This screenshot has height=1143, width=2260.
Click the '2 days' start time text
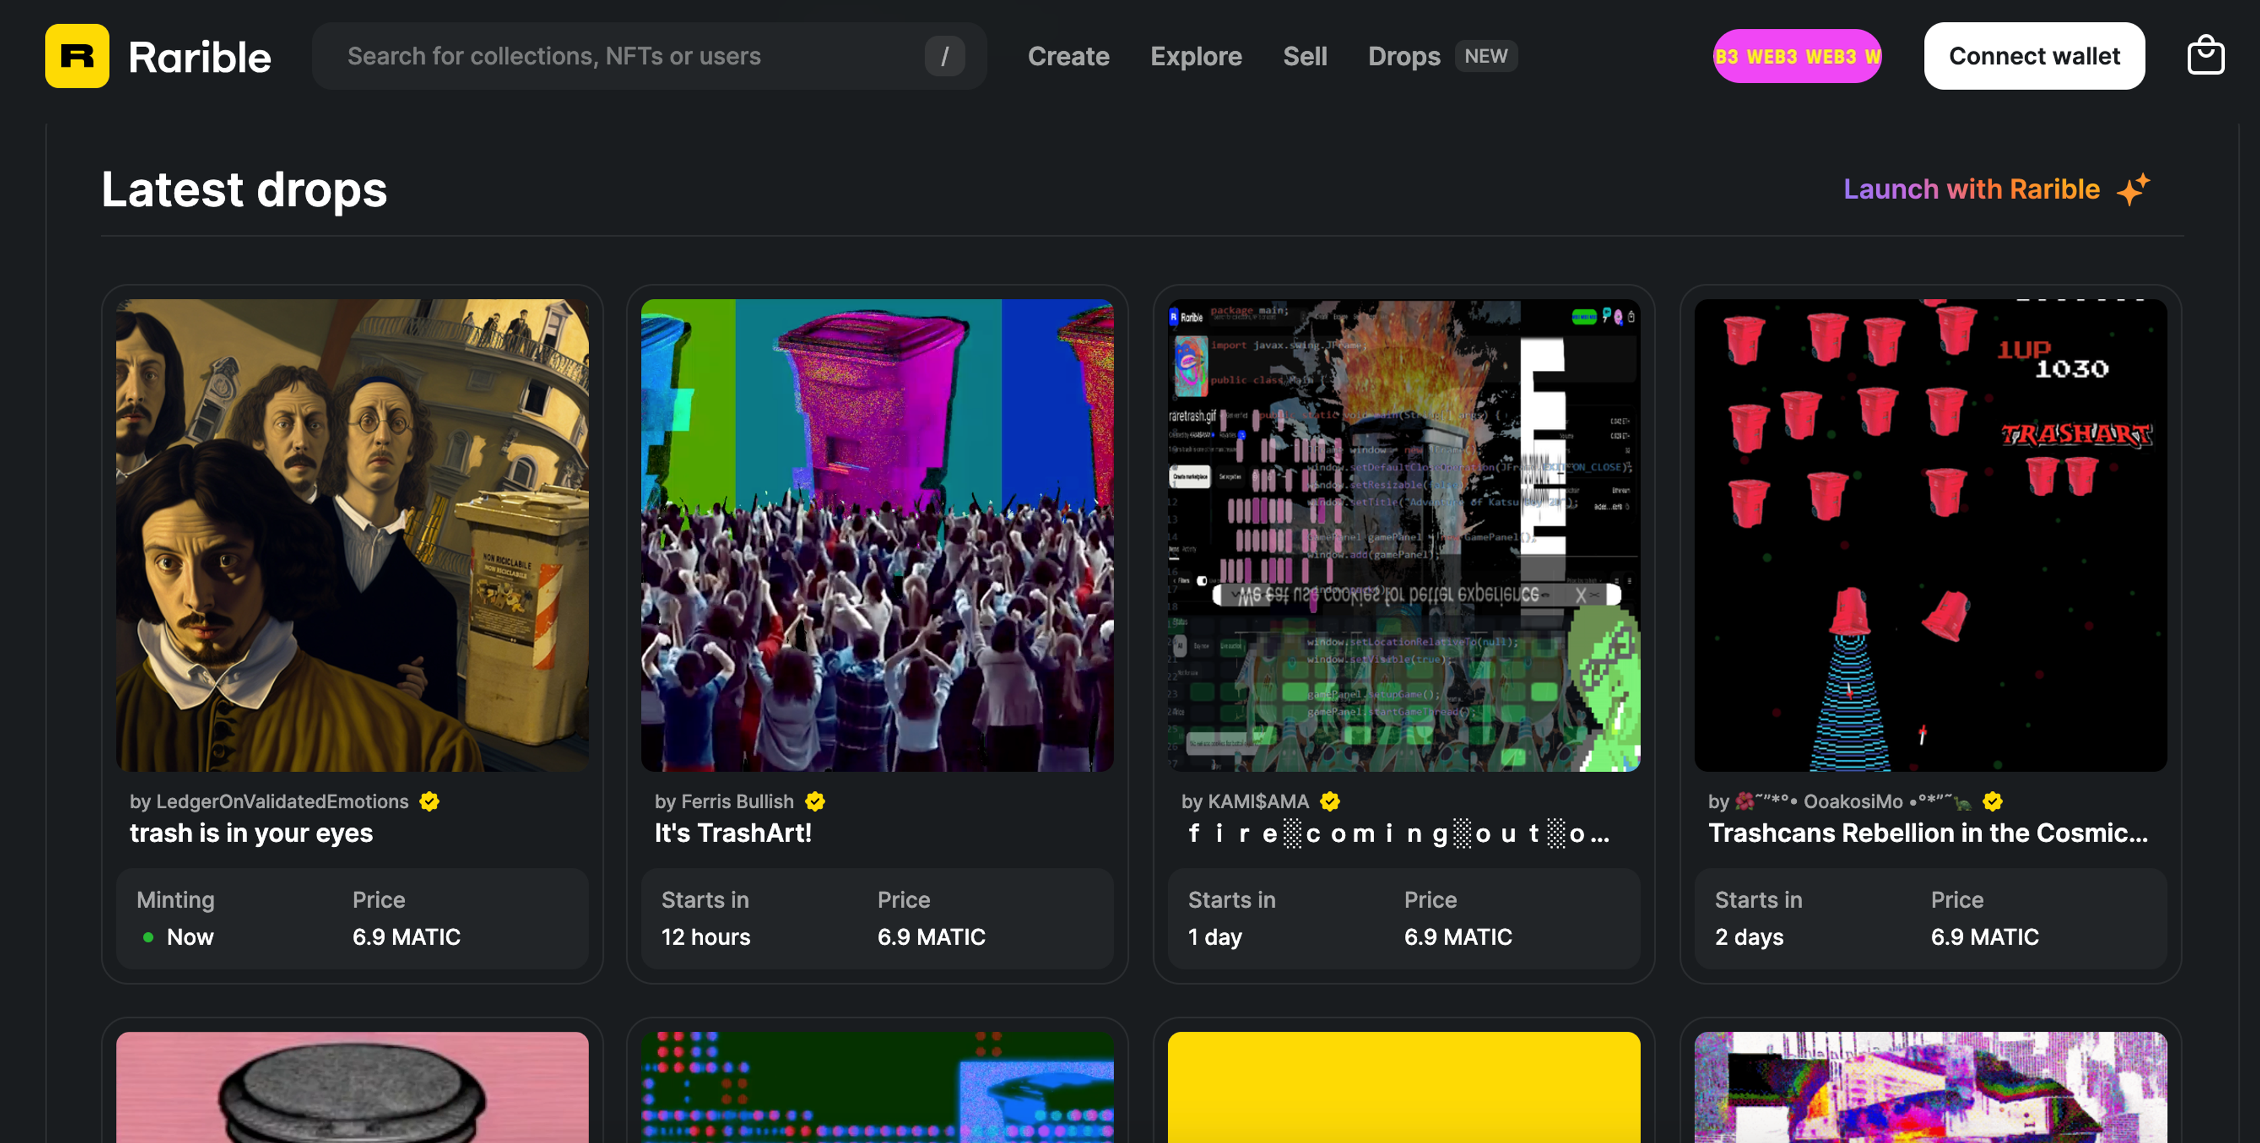[x=1749, y=938]
